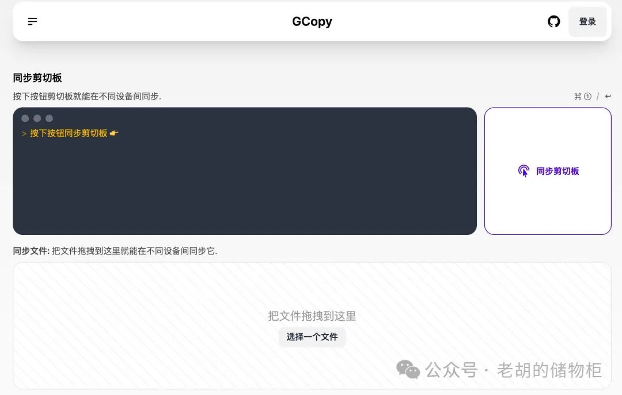The image size is (622, 395).
Task: Click the WeChat logo in the watermark
Action: pos(408,370)
